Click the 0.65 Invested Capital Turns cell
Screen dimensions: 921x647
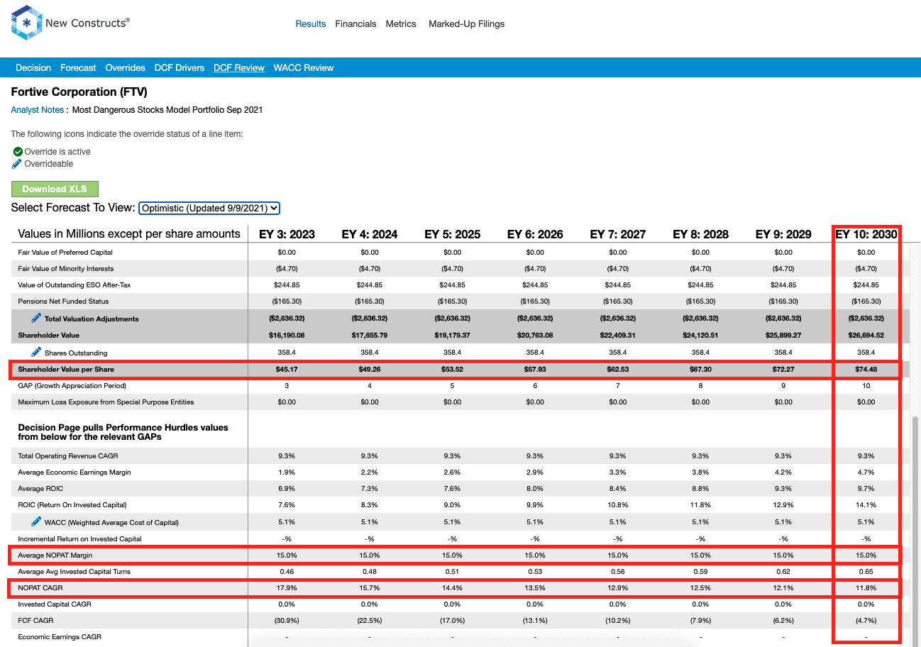[x=866, y=572]
